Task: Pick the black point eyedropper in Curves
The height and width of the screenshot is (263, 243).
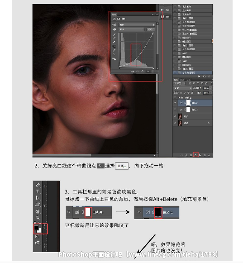Action: click(x=114, y=34)
